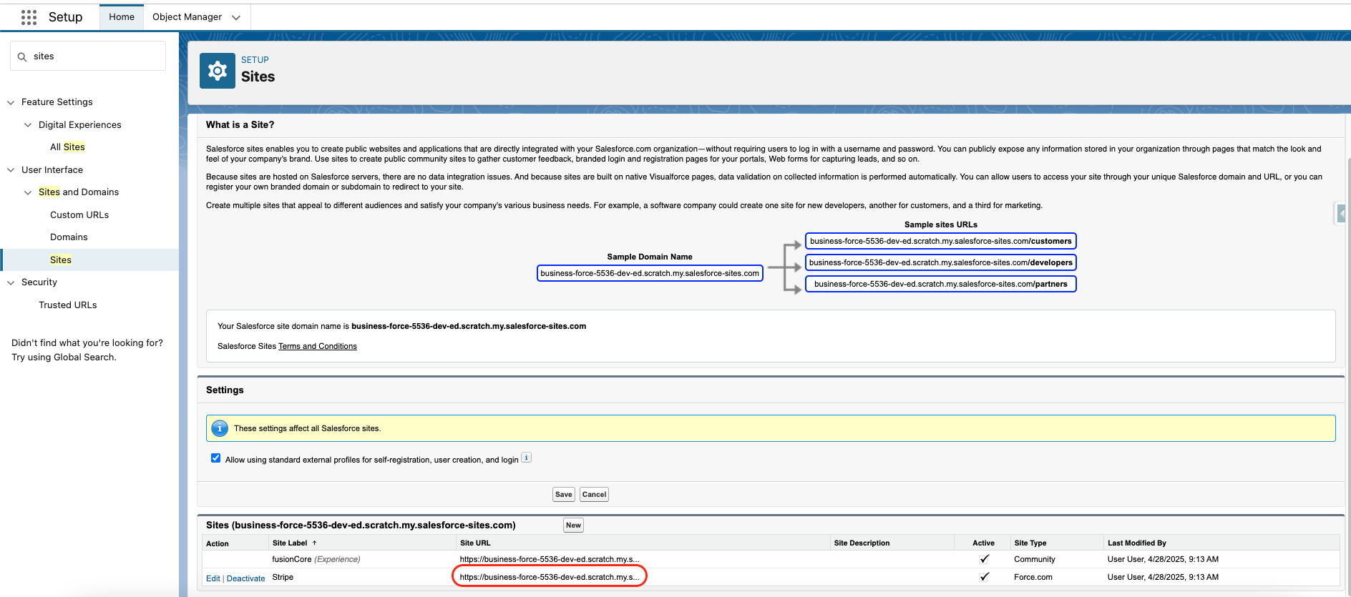1351x597 pixels.
Task: Open Domains in the sidebar
Action: coord(69,237)
